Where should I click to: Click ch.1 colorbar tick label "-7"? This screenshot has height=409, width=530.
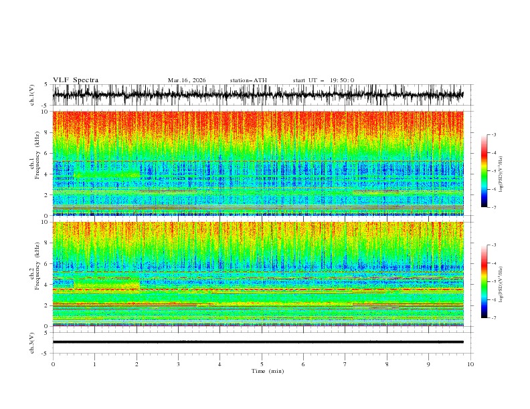pos(494,208)
